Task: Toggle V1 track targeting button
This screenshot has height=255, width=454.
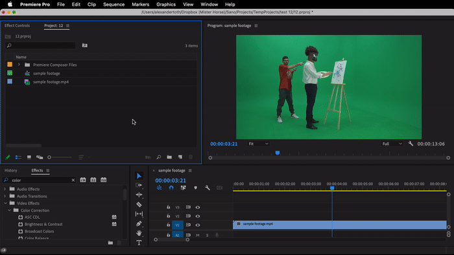Action: click(178, 225)
